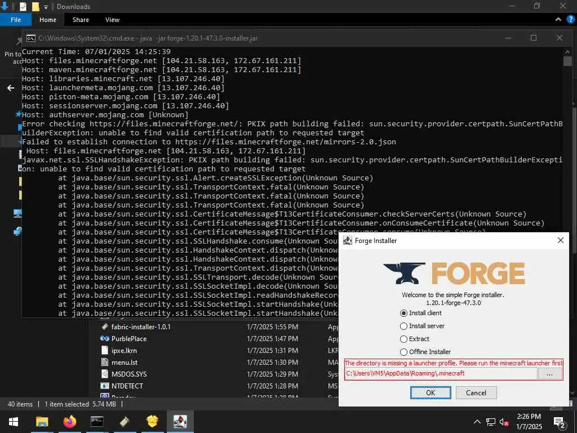Click the fabric-installer file icon
The image size is (577, 433).
(104, 326)
